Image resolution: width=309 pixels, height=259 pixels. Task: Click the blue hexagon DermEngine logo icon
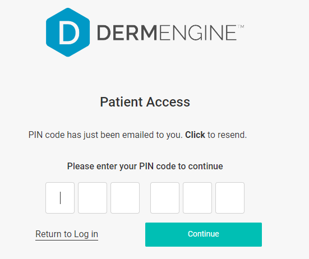point(68,33)
